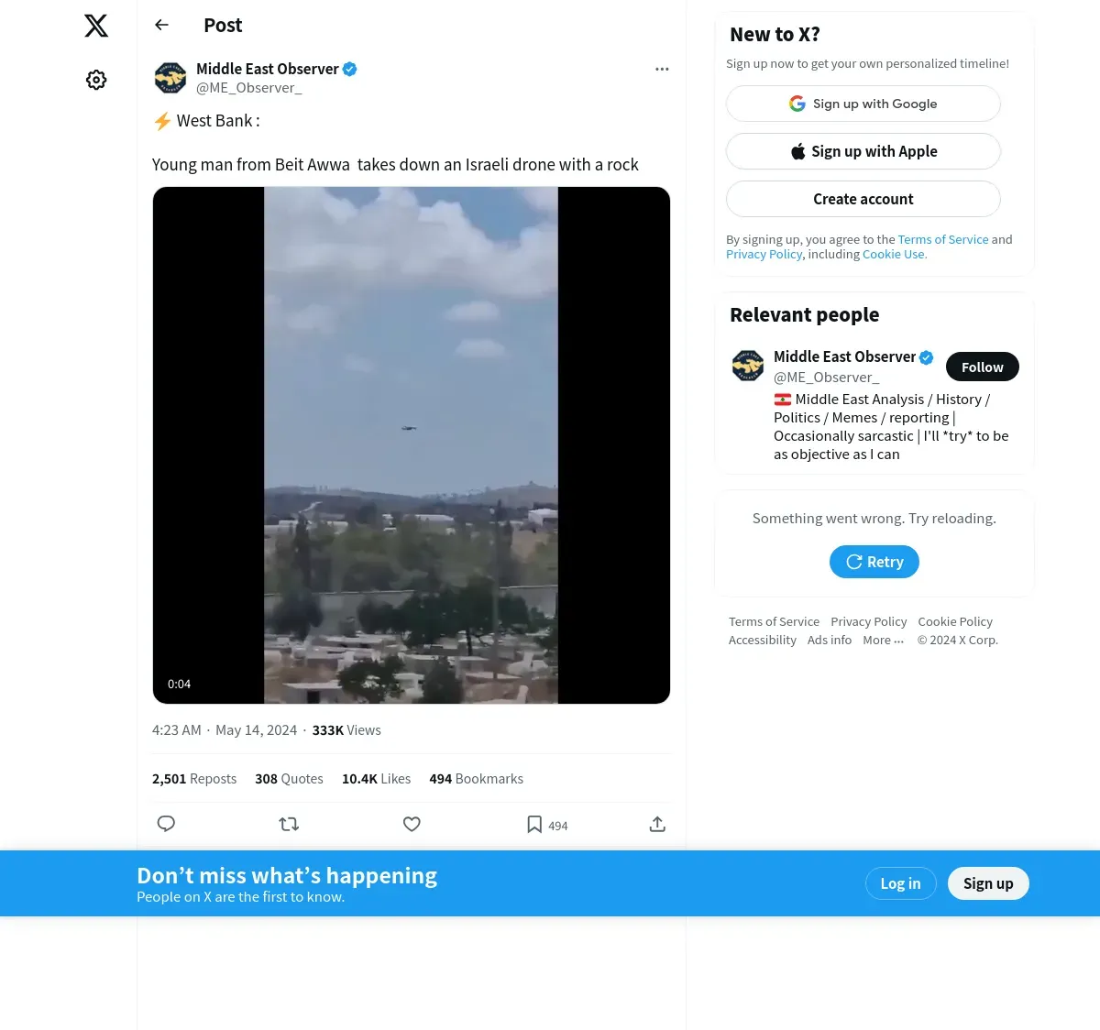Expand the More footer options
This screenshot has width=1100, height=1030.
pyautogui.click(x=884, y=640)
